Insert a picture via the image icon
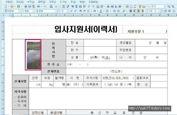177x115 pixels. (98, 6)
